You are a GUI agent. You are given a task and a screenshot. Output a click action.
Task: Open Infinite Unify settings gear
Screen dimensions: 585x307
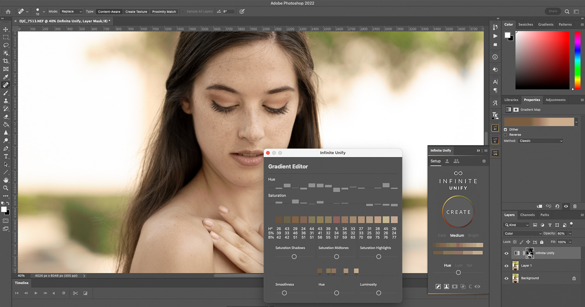click(x=484, y=161)
